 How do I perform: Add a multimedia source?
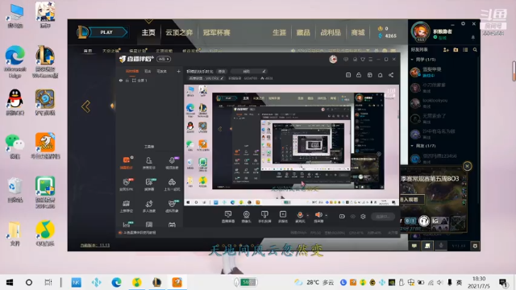point(283,217)
